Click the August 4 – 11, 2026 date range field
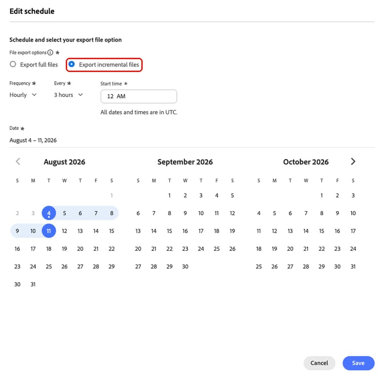The height and width of the screenshot is (377, 380). tap(33, 141)
